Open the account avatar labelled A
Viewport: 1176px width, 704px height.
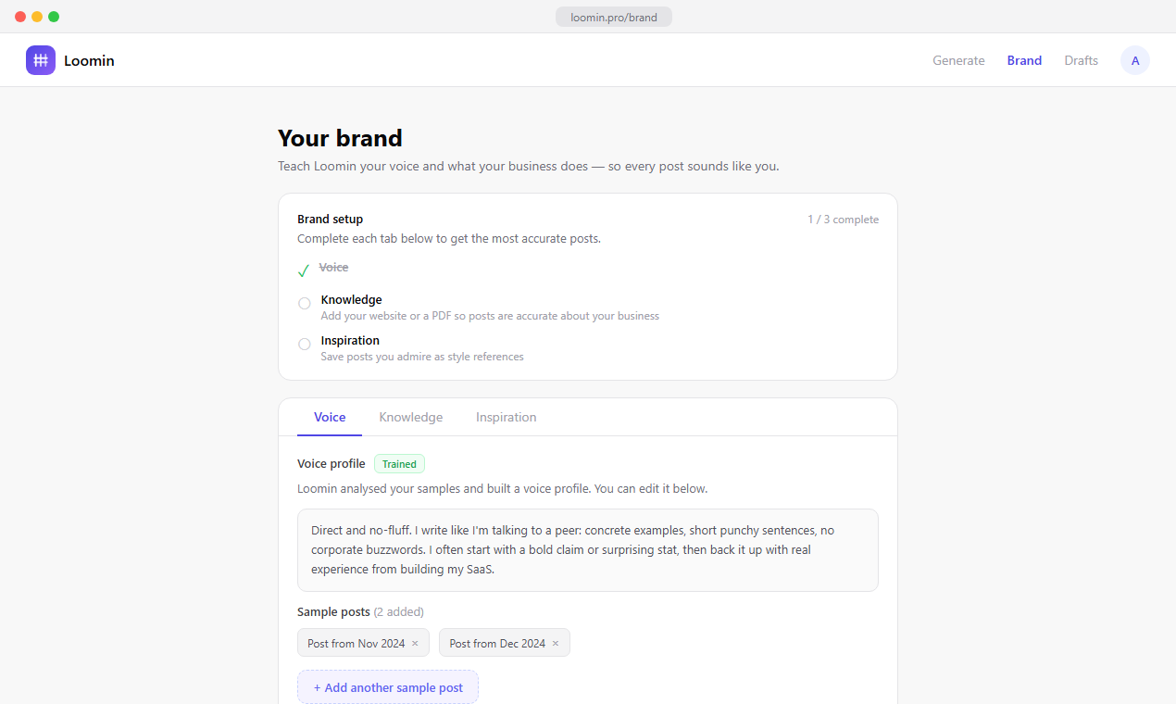tap(1135, 60)
